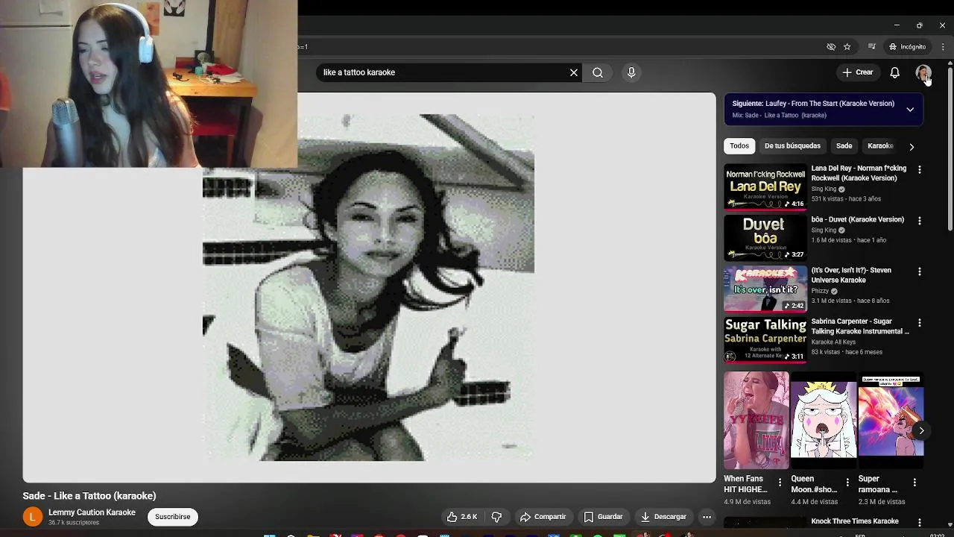
Task: Show more filter chips with arrow
Action: click(x=912, y=146)
